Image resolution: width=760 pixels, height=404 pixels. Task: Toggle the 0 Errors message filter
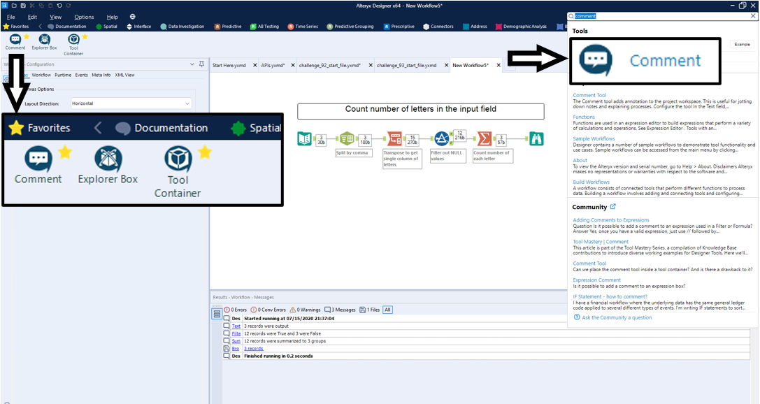click(x=236, y=310)
